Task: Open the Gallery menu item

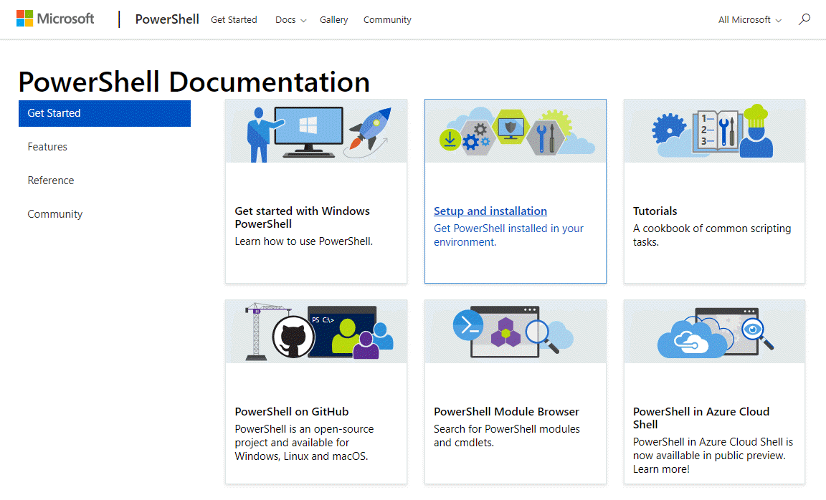Action: tap(333, 19)
